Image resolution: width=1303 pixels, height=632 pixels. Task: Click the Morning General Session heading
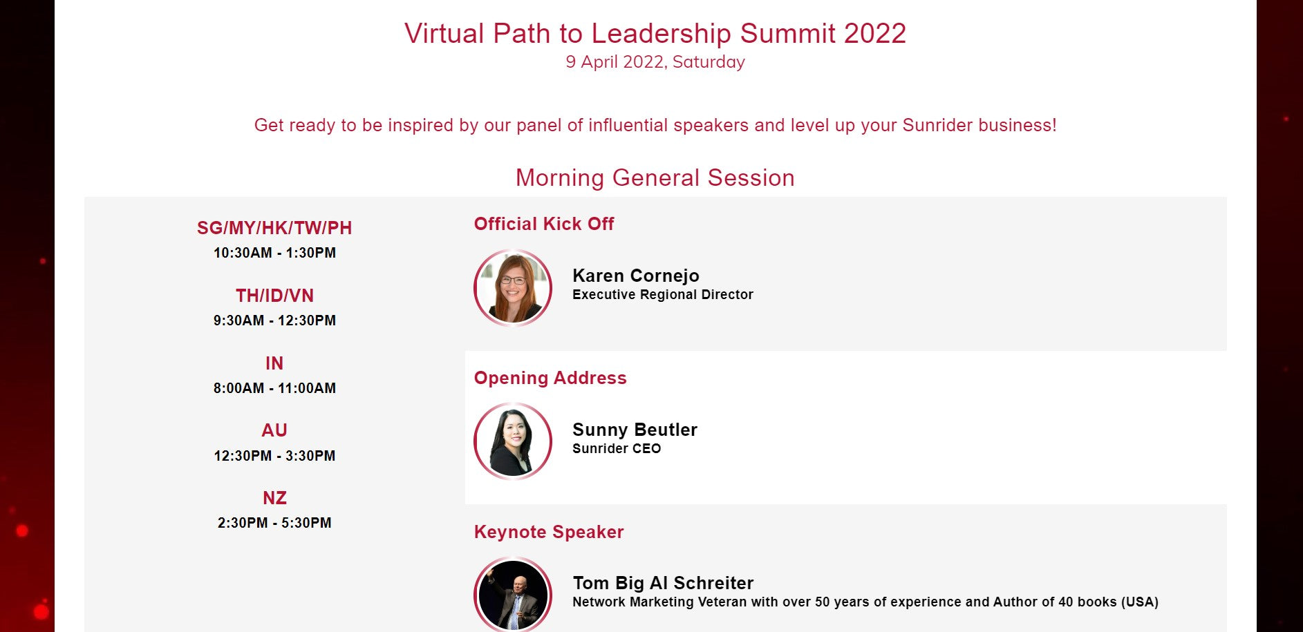tap(655, 178)
